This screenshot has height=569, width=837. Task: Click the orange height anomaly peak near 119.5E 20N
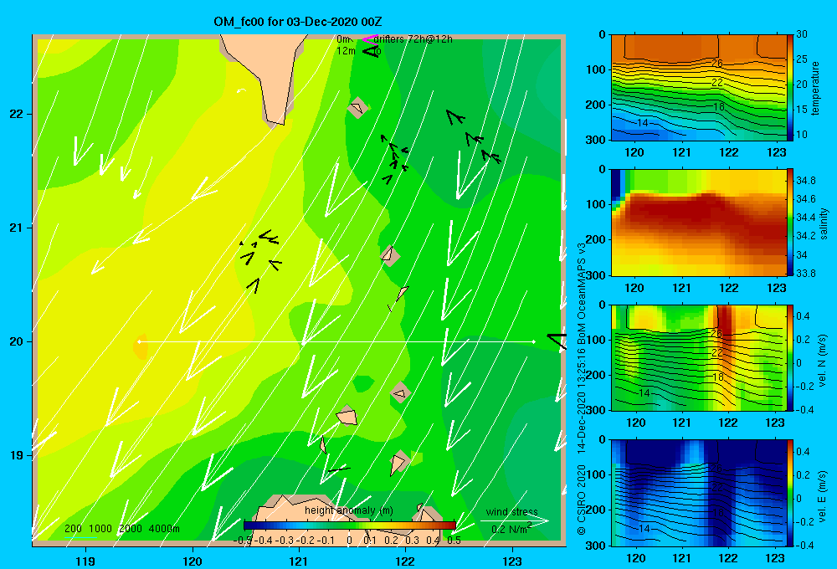(x=140, y=347)
